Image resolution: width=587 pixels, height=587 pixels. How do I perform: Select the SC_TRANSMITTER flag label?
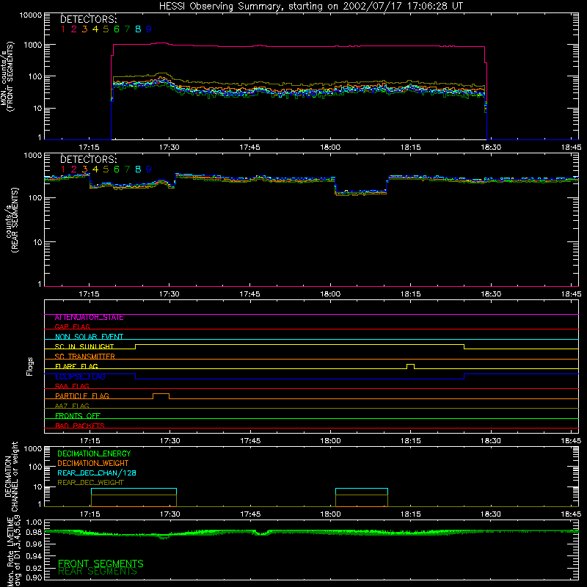coord(85,356)
